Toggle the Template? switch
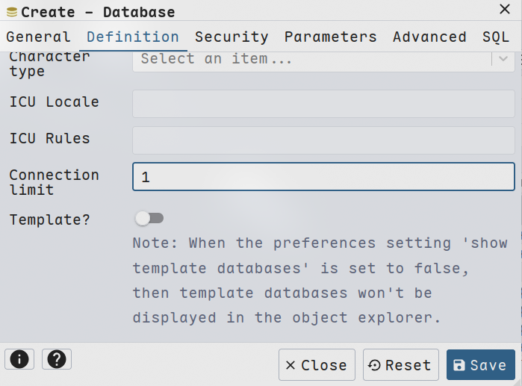Image resolution: width=522 pixels, height=386 pixels. tap(149, 218)
